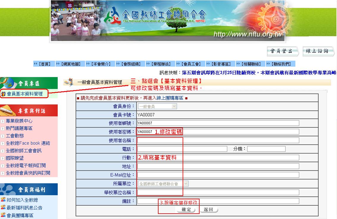Viewport: 337px width, 219px height.
Task: Focus the 電話 phone input field
Action: (x=182, y=149)
